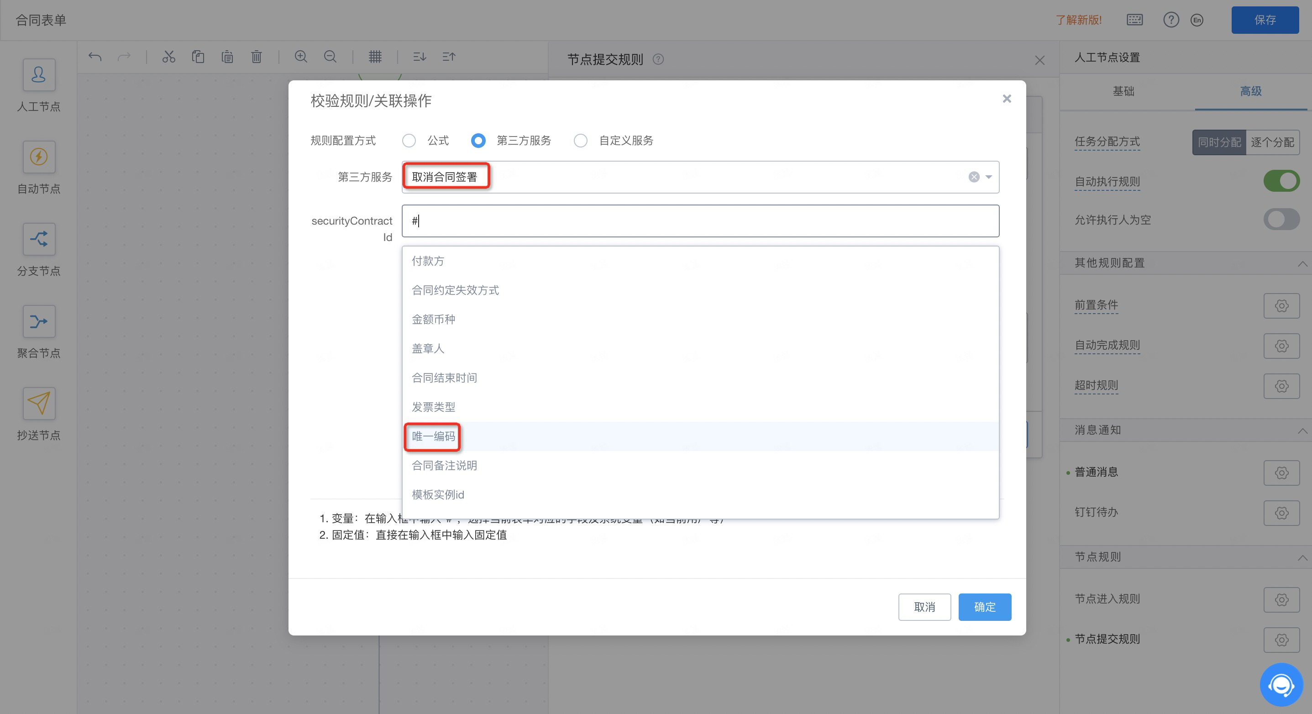Click the zoom in magnifier icon
This screenshot has height=714, width=1312.
tap(300, 57)
